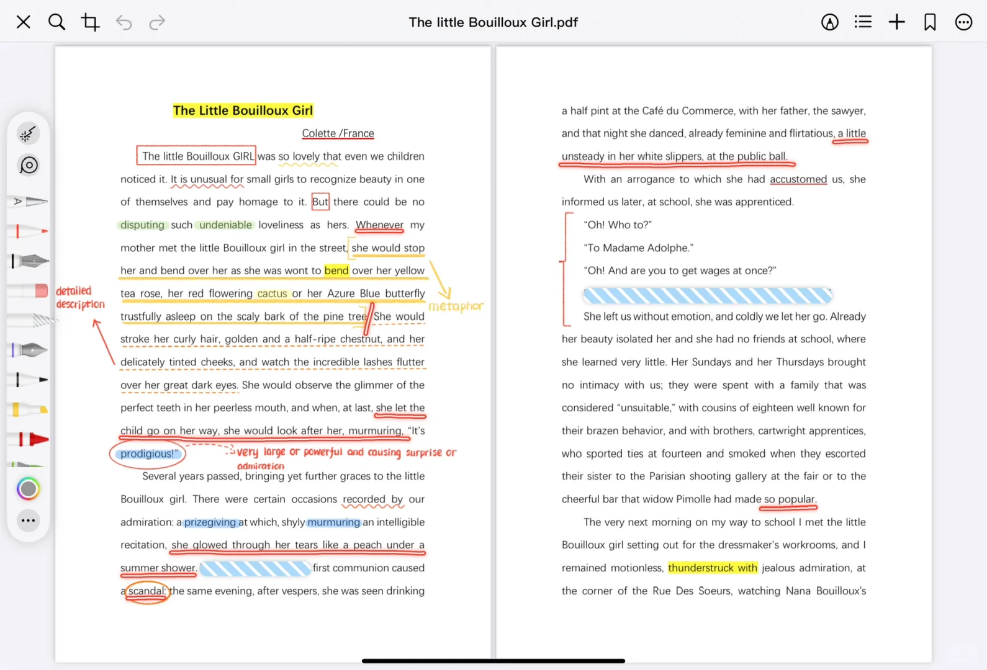
Task: Click the highlighted word 'cactus'
Action: click(273, 293)
